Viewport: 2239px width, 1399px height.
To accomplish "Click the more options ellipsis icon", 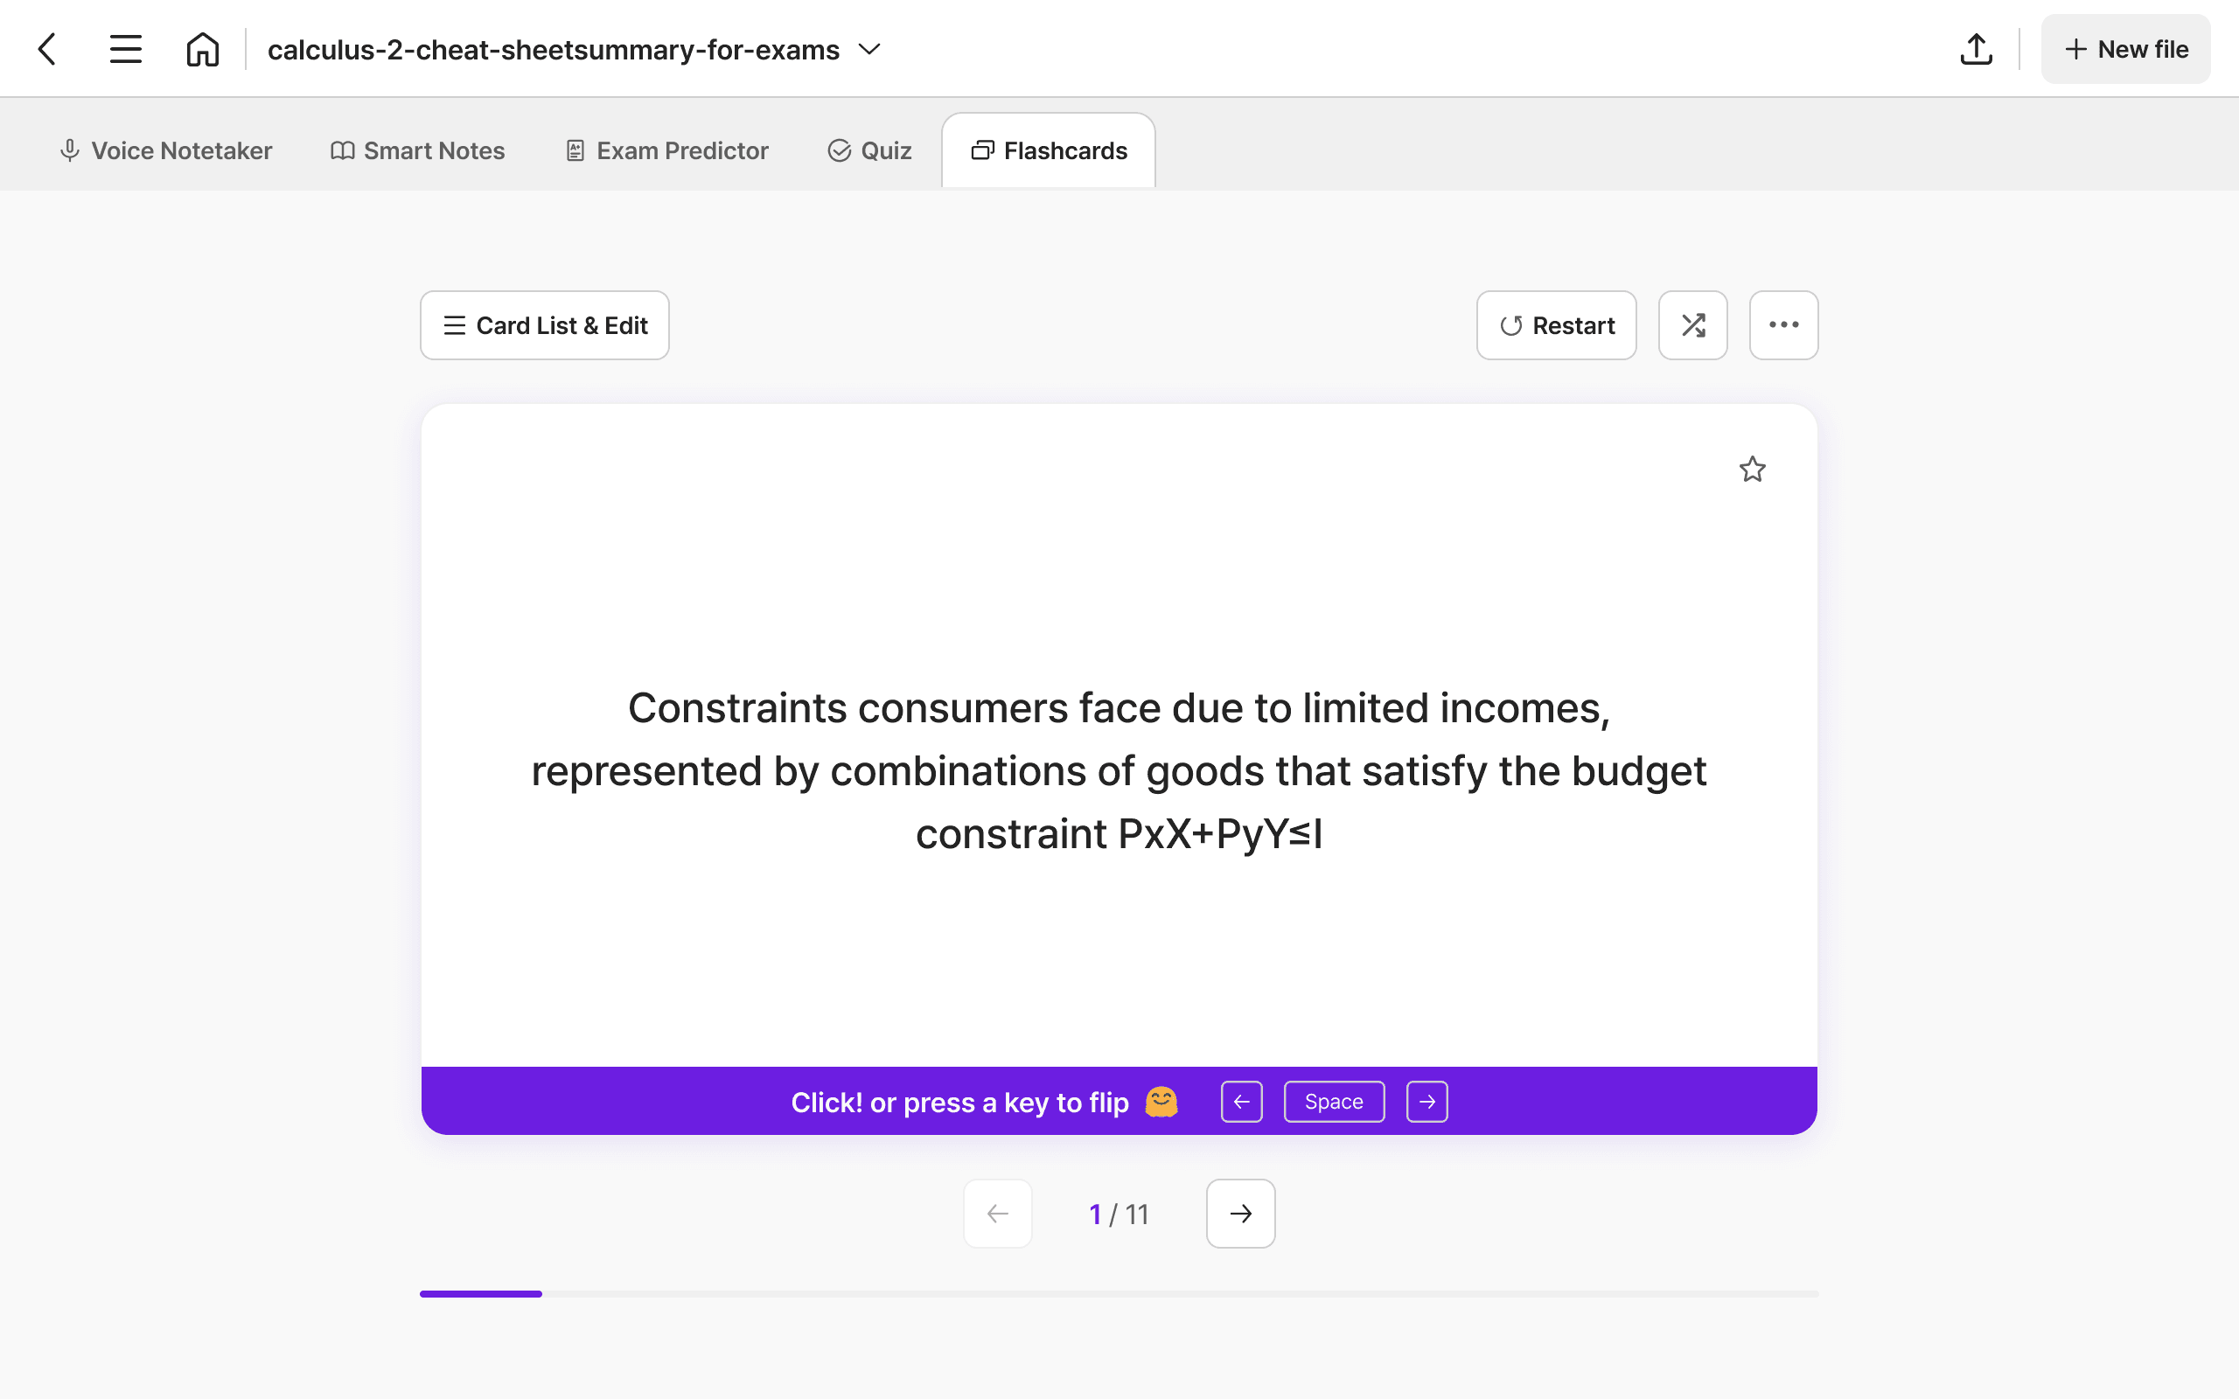I will (x=1782, y=324).
